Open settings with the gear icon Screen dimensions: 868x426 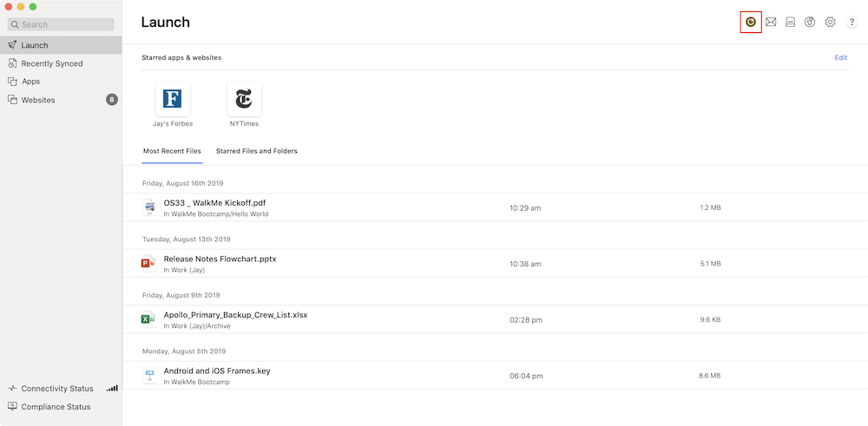pyautogui.click(x=830, y=23)
